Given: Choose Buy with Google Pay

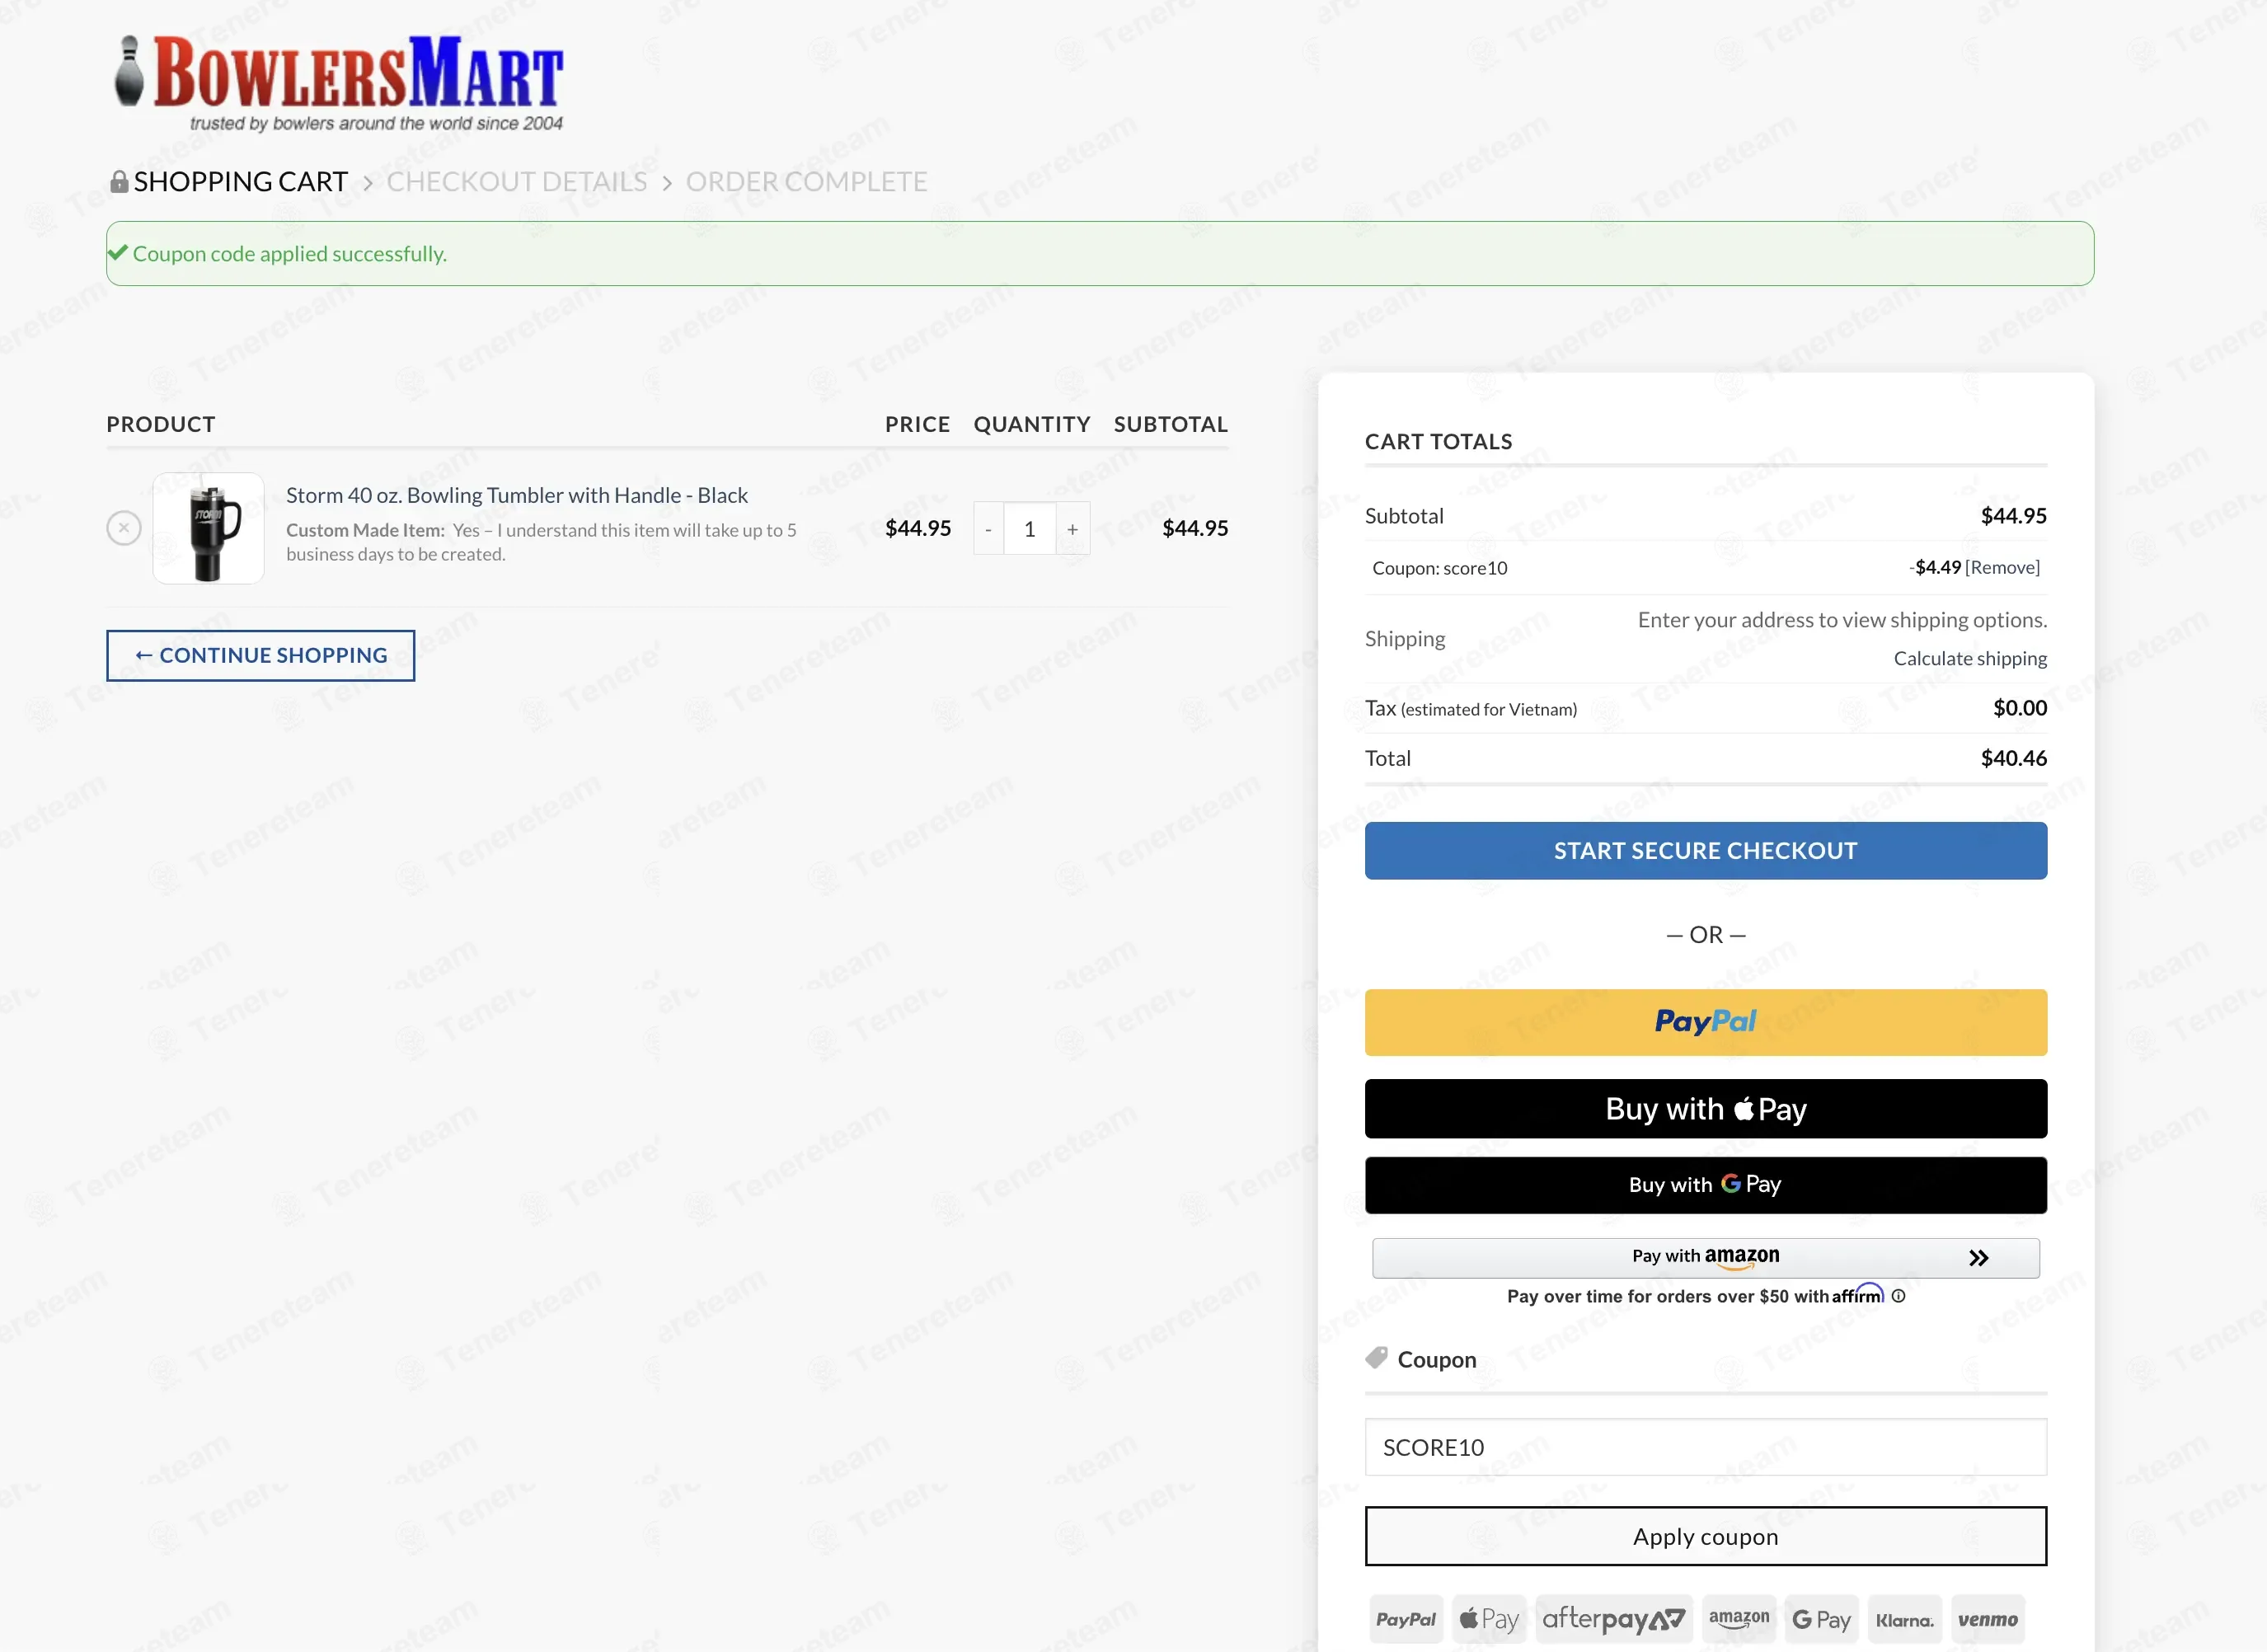Looking at the screenshot, I should (1705, 1185).
